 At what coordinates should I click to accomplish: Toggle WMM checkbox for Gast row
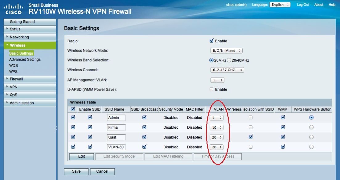(283, 137)
